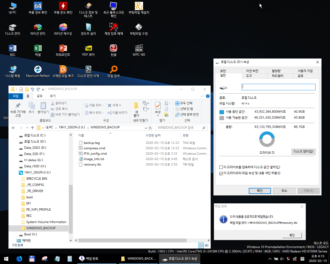Switch to the 공유 ribbon tab in Explorer
Image resolution: width=330 pixels, height=264 pixels.
pyautogui.click(x=39, y=96)
